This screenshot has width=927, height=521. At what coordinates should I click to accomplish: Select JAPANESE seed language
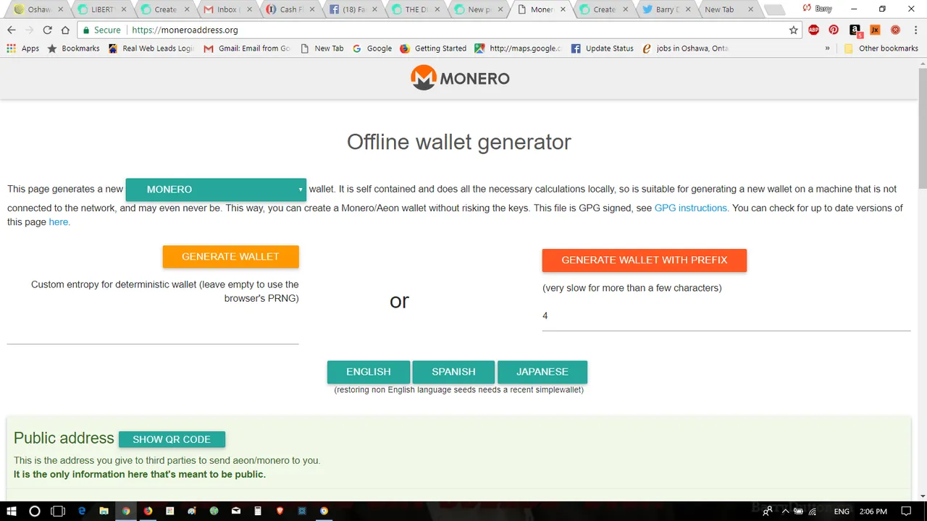[x=542, y=372]
